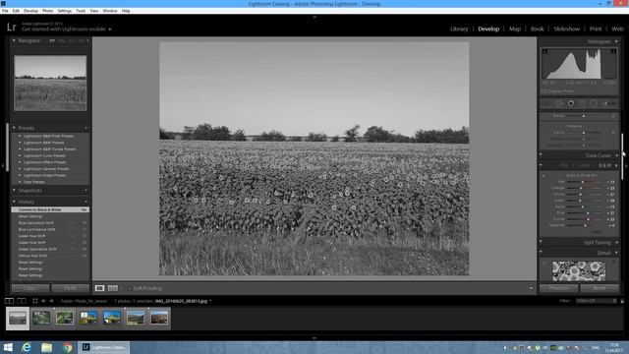Toggle highlight clipping indicator in histogram

(x=613, y=51)
